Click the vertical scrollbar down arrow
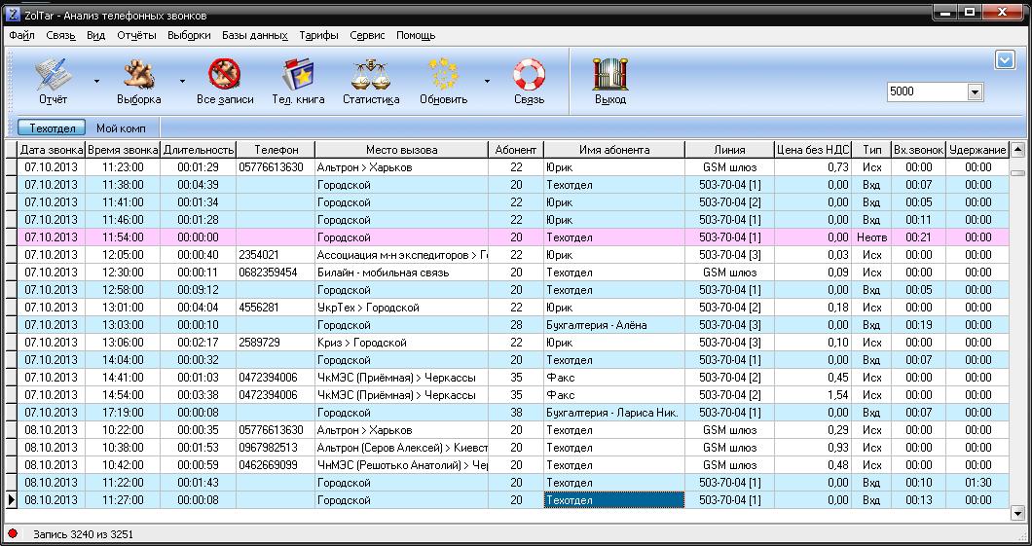 click(x=1017, y=513)
